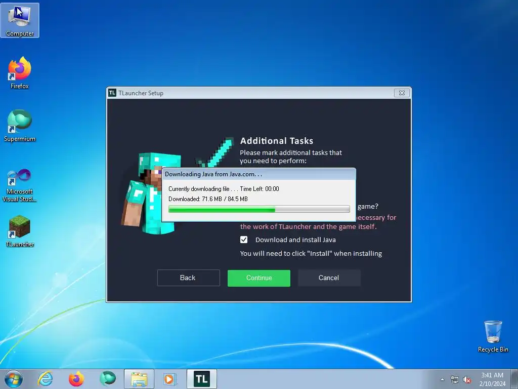Open the Computer desktop icon
518x389 pixels.
click(20, 20)
